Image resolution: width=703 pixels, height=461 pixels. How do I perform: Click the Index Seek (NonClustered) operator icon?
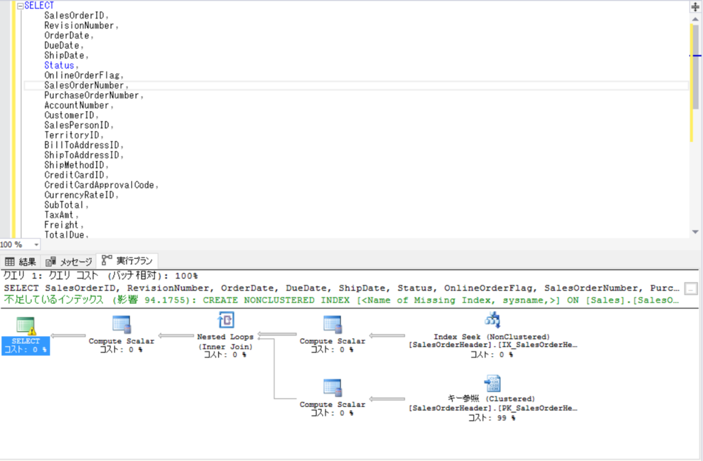(492, 320)
